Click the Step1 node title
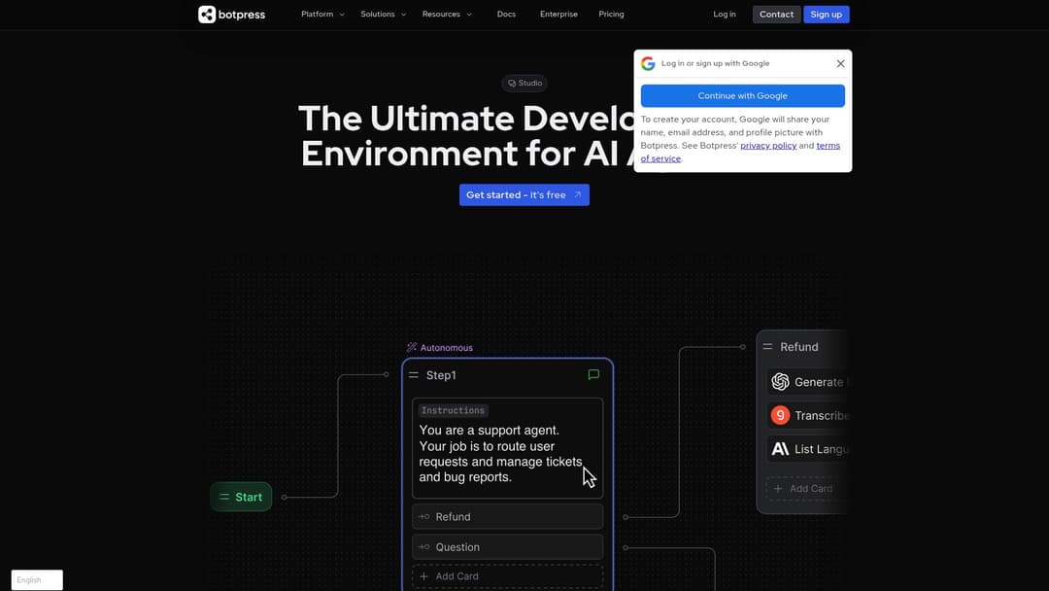Viewport: 1049px width, 591px height. (x=441, y=375)
